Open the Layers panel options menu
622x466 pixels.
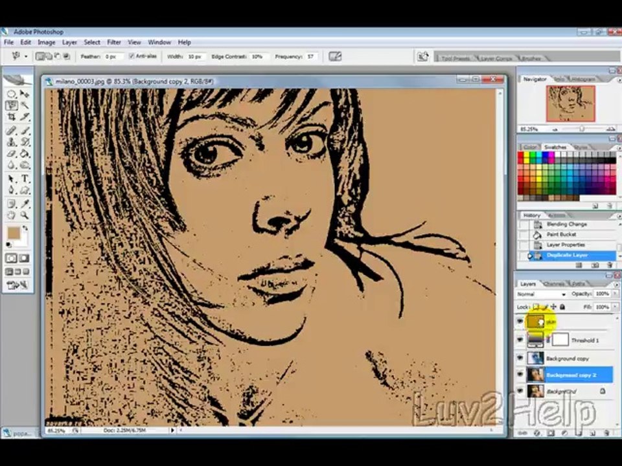pyautogui.click(x=617, y=284)
